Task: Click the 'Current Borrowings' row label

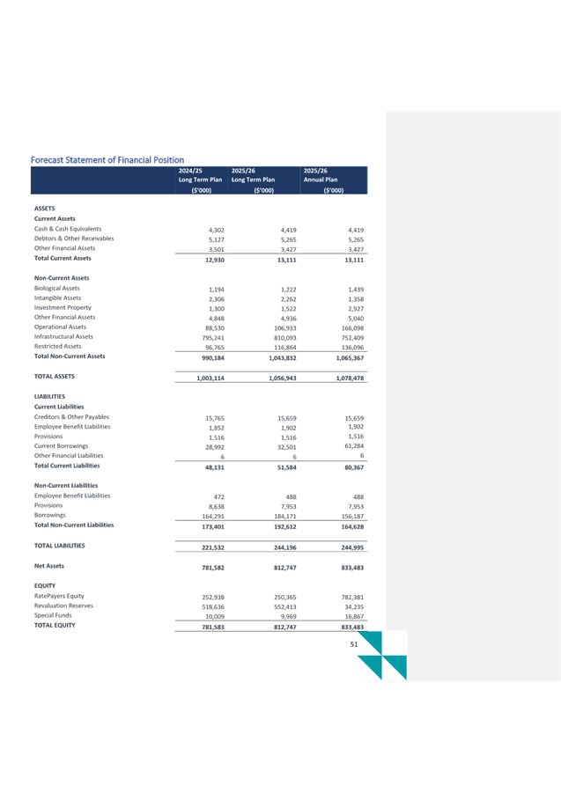Action: click(62, 445)
